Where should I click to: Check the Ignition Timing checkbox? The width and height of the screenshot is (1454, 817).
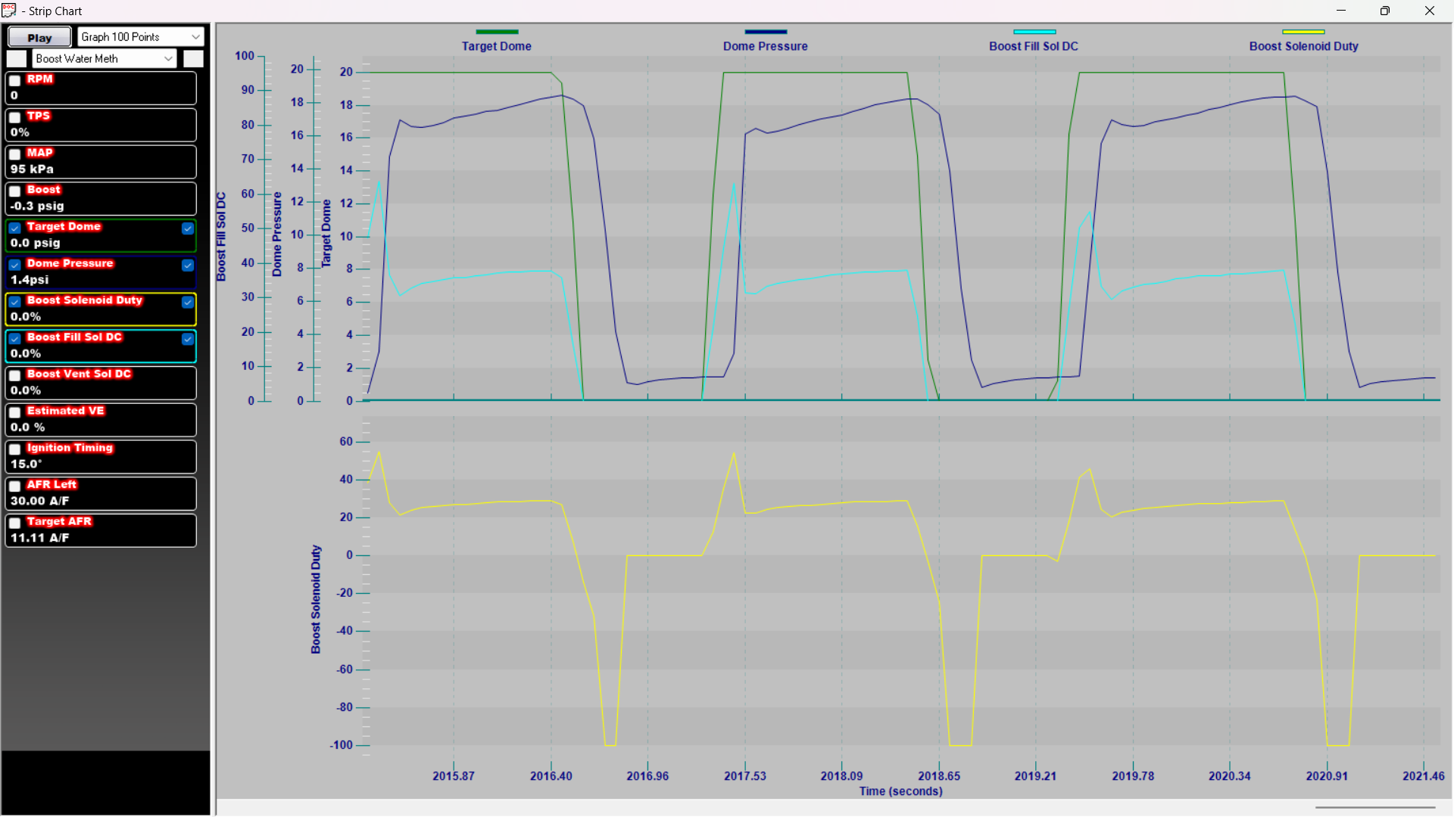(x=14, y=449)
